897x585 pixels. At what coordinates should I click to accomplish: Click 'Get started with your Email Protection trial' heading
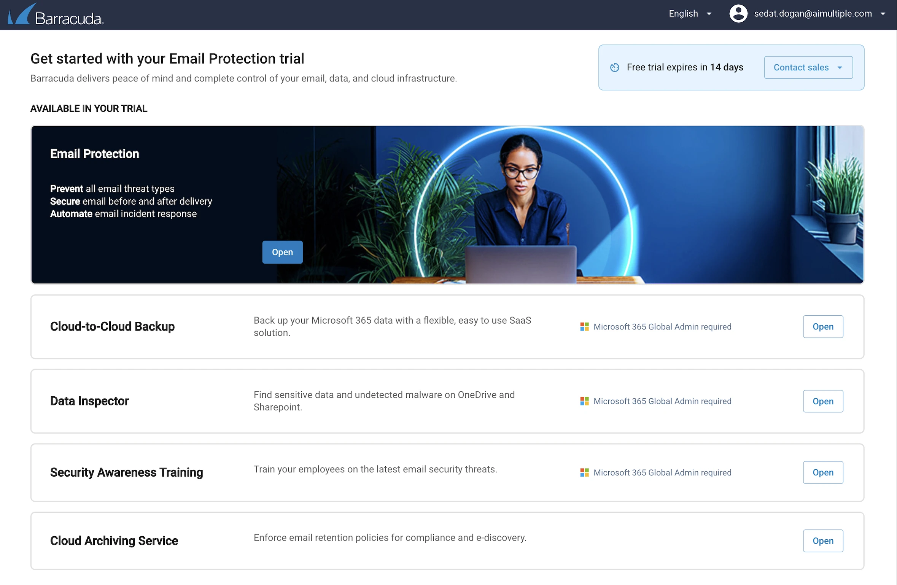(x=167, y=59)
